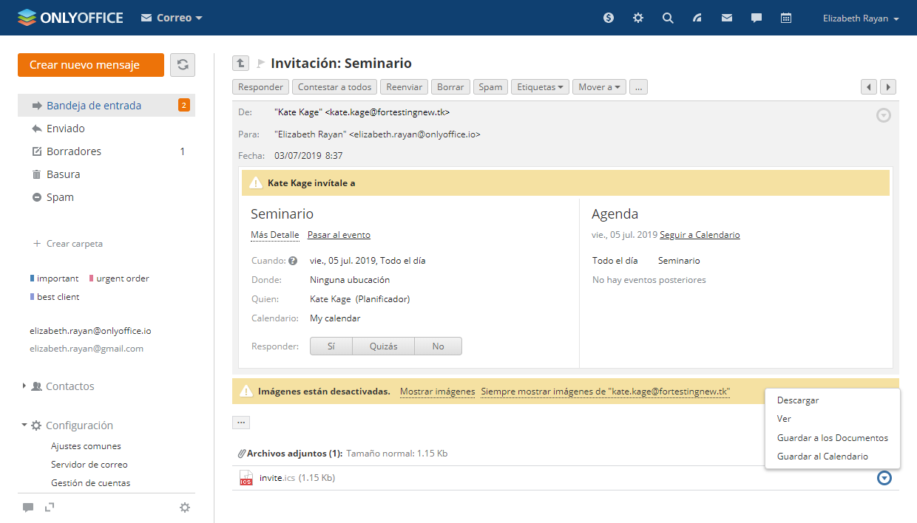Expand the Mover a dropdown
This screenshot has width=917, height=523.
pyautogui.click(x=599, y=87)
